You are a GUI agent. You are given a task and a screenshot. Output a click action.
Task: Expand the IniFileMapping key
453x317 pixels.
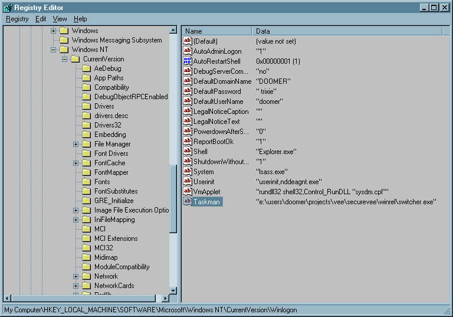tap(76, 220)
